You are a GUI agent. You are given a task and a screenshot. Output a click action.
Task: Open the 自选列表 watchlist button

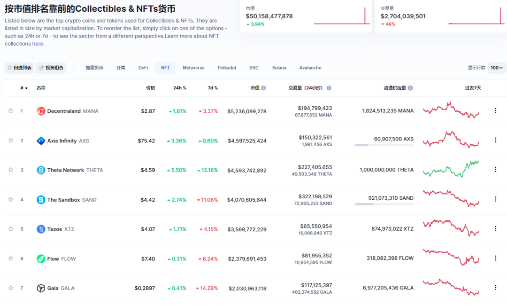coord(19,68)
